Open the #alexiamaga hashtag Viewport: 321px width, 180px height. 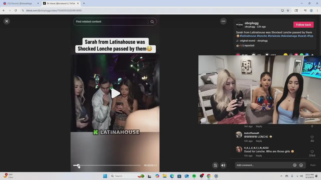pos(289,36)
